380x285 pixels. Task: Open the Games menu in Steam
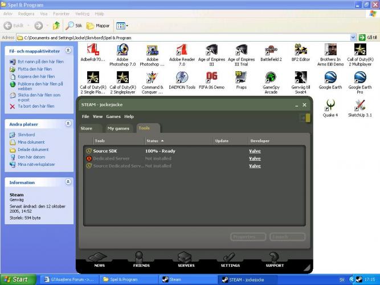click(113, 116)
